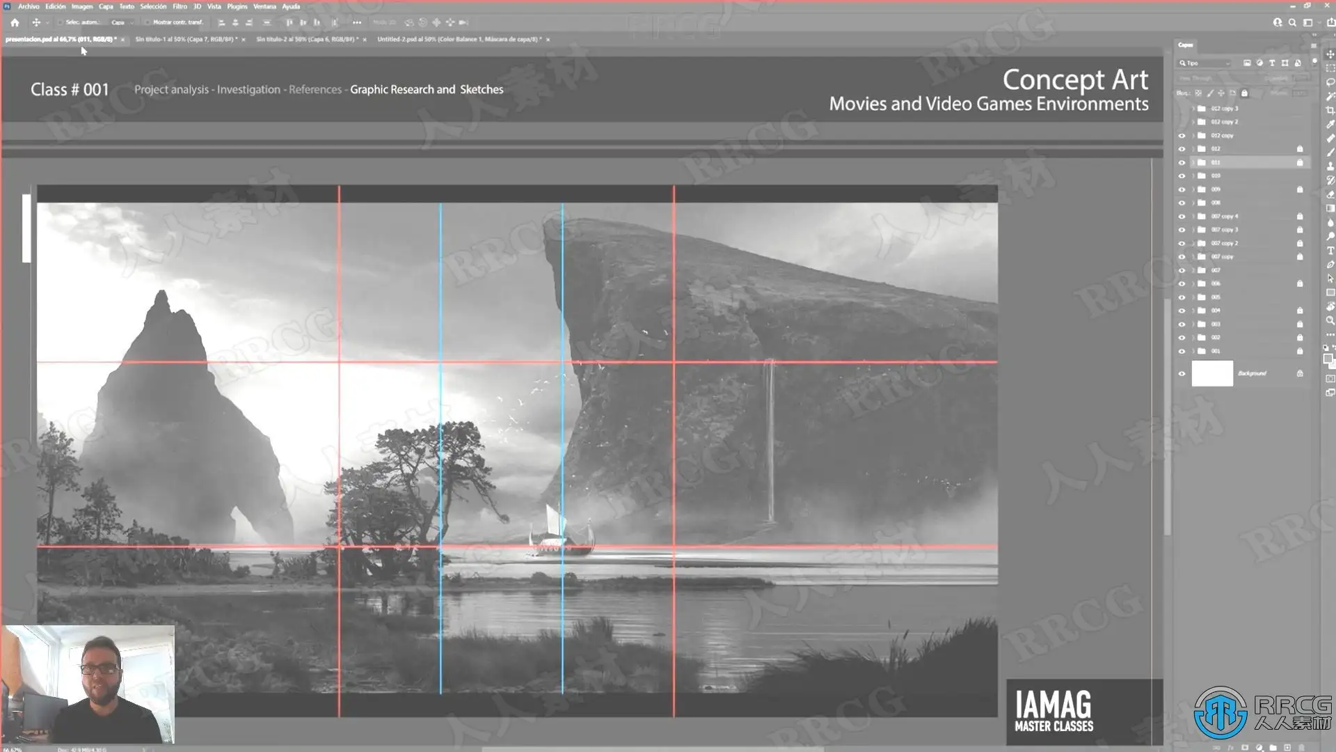Open the Filtro menu
Screen dimensions: 1336x752
tap(180, 6)
